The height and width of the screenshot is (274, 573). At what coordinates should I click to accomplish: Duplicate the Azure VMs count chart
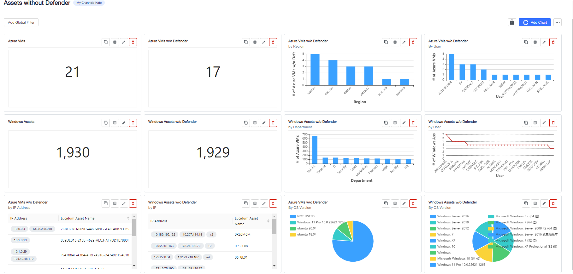pyautogui.click(x=106, y=42)
